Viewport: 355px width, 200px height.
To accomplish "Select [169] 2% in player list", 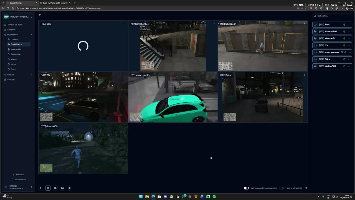I will click(x=332, y=45).
